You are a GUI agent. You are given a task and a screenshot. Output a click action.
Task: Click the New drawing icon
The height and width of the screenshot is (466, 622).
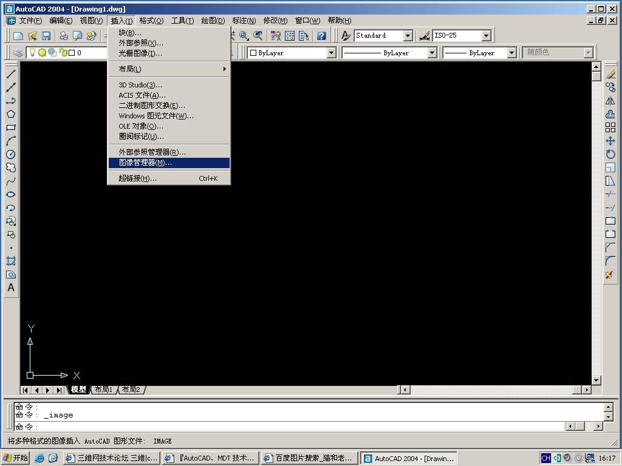[x=18, y=36]
